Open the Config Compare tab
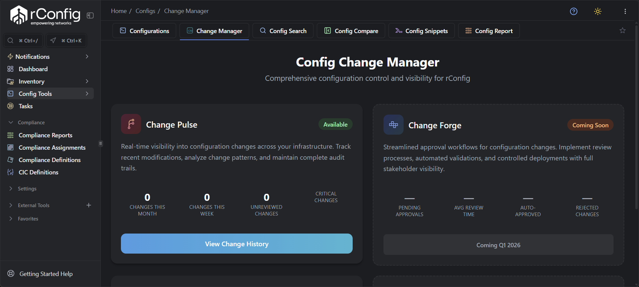Screen dimensions: 639x287 click(351, 31)
